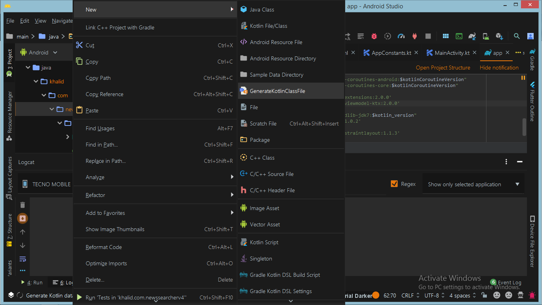Click the red Debug bug icon
Image resolution: width=542 pixels, height=305 pixels.
(x=374, y=36)
